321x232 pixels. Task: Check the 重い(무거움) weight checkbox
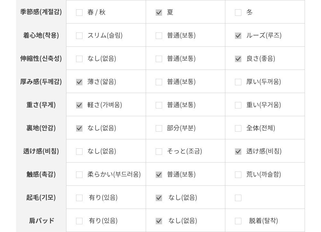[238, 105]
